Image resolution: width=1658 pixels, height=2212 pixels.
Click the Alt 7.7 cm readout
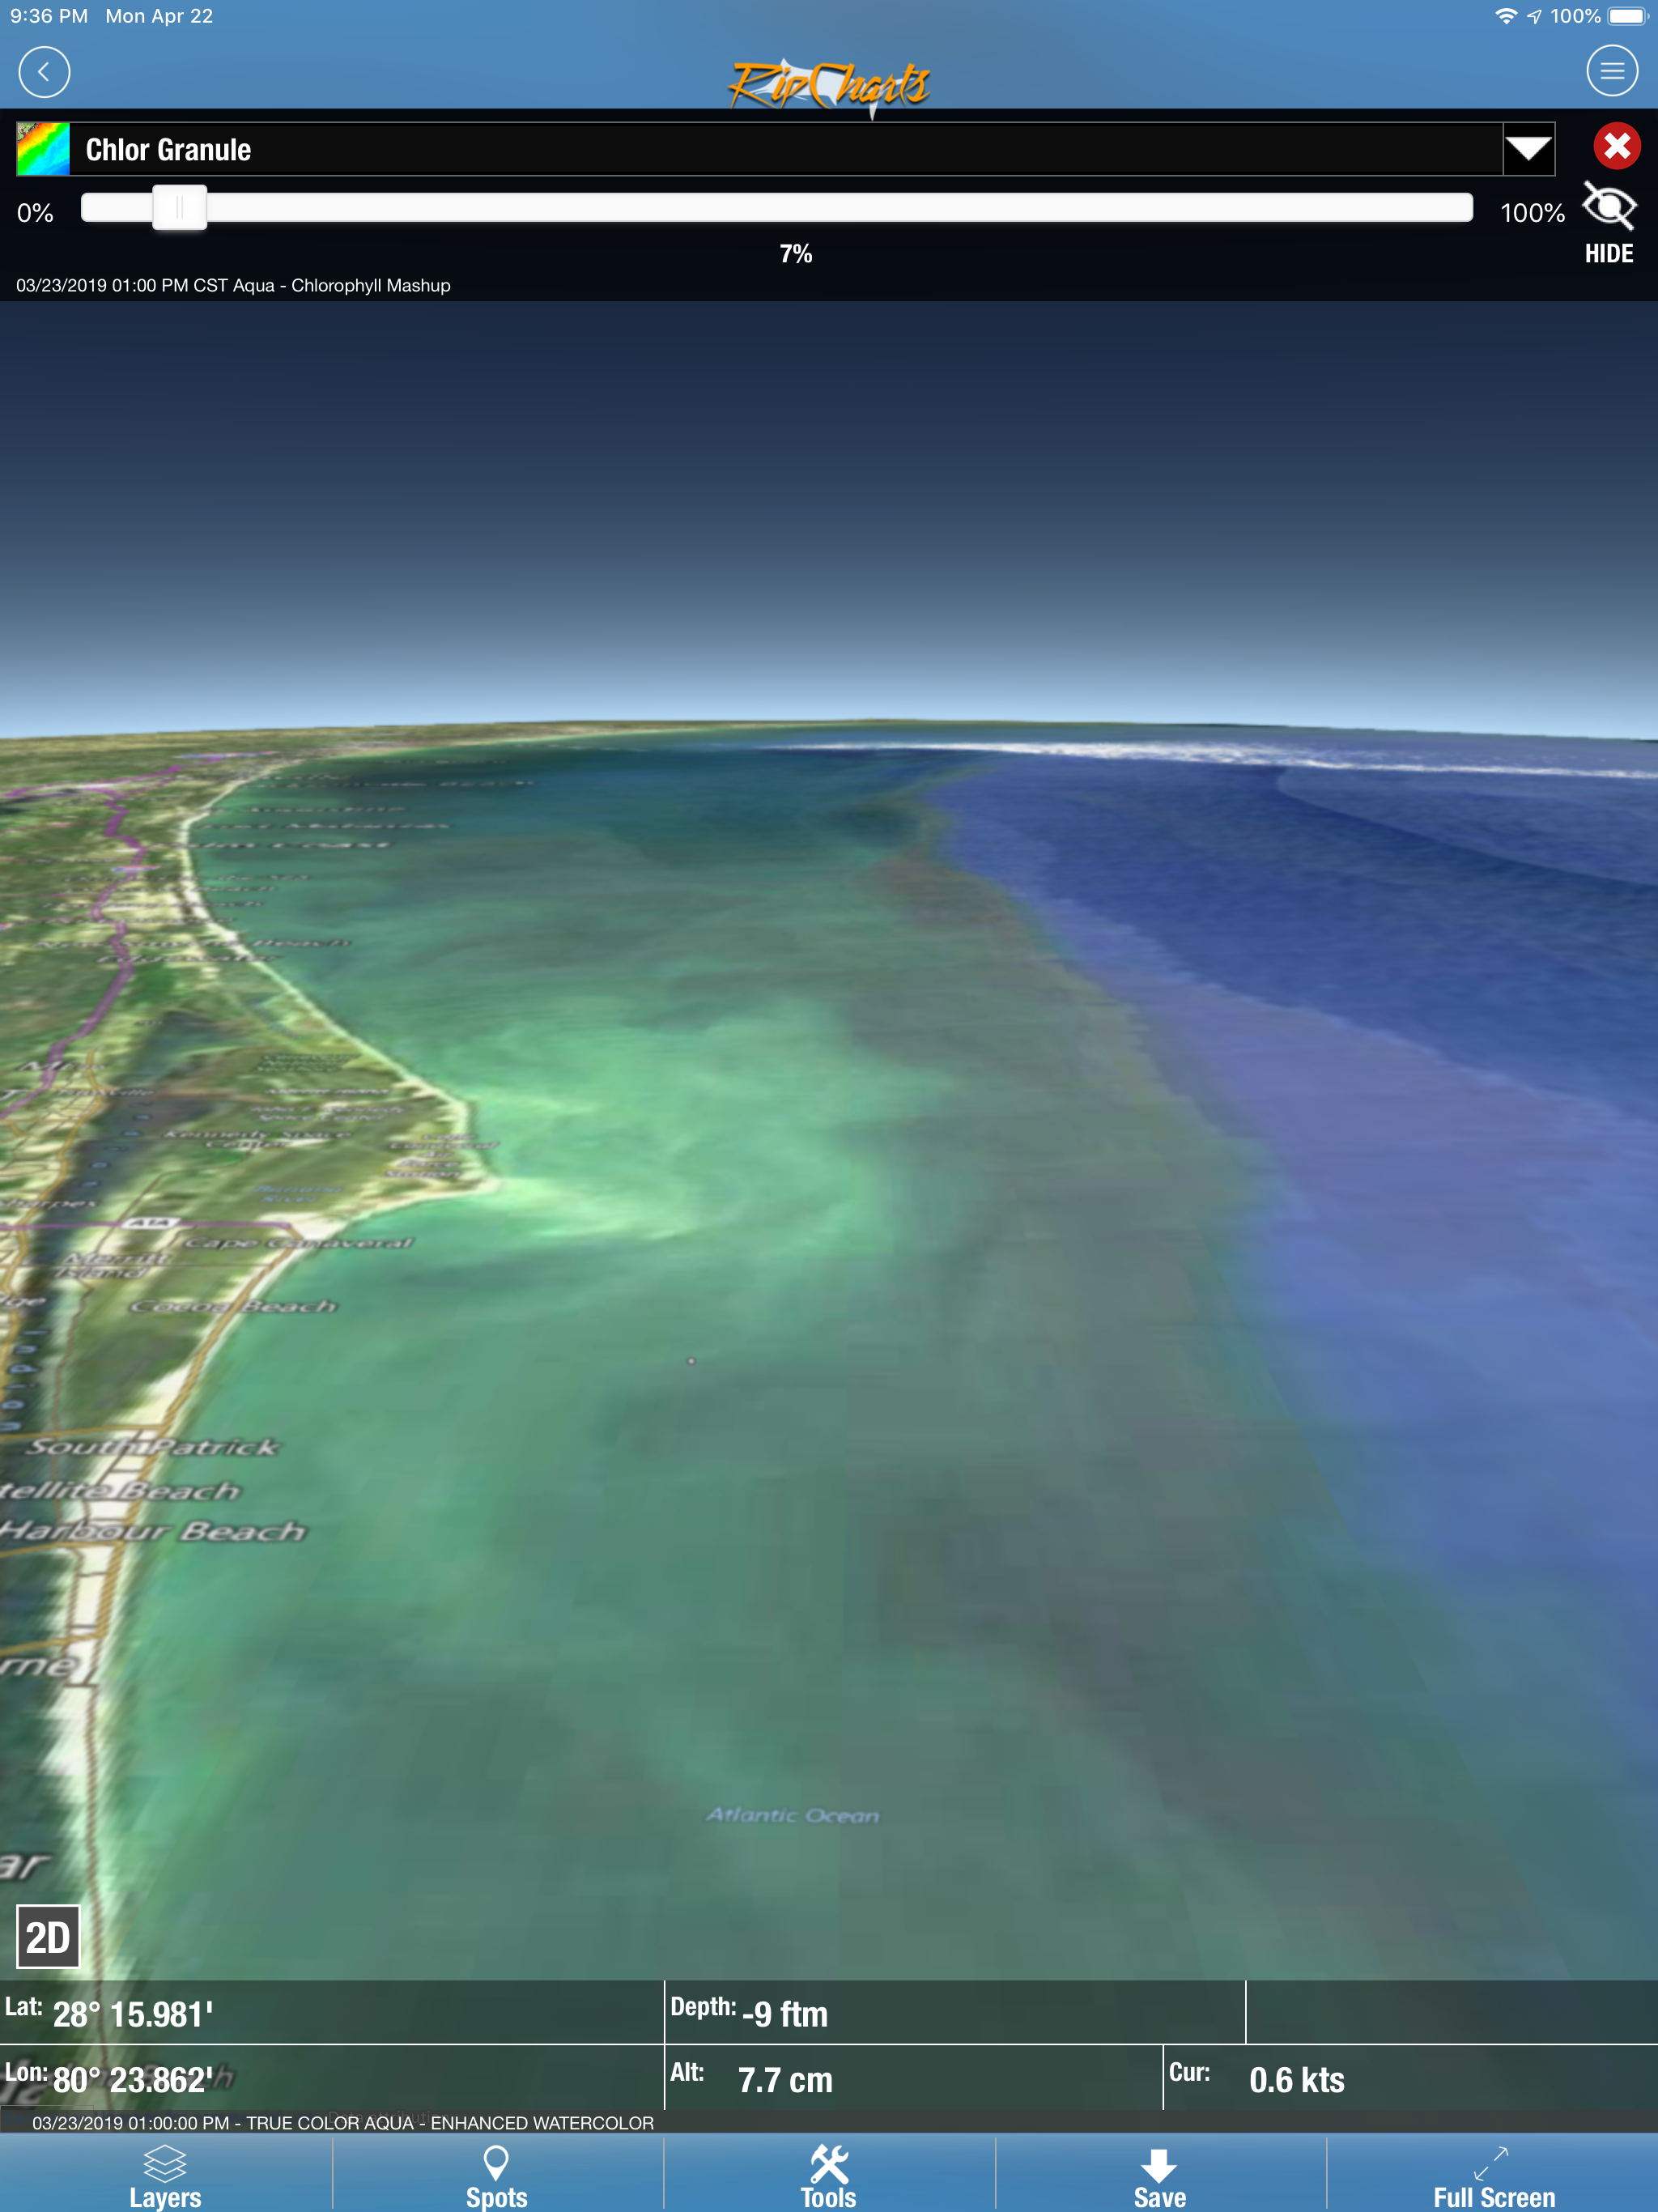(x=751, y=2079)
